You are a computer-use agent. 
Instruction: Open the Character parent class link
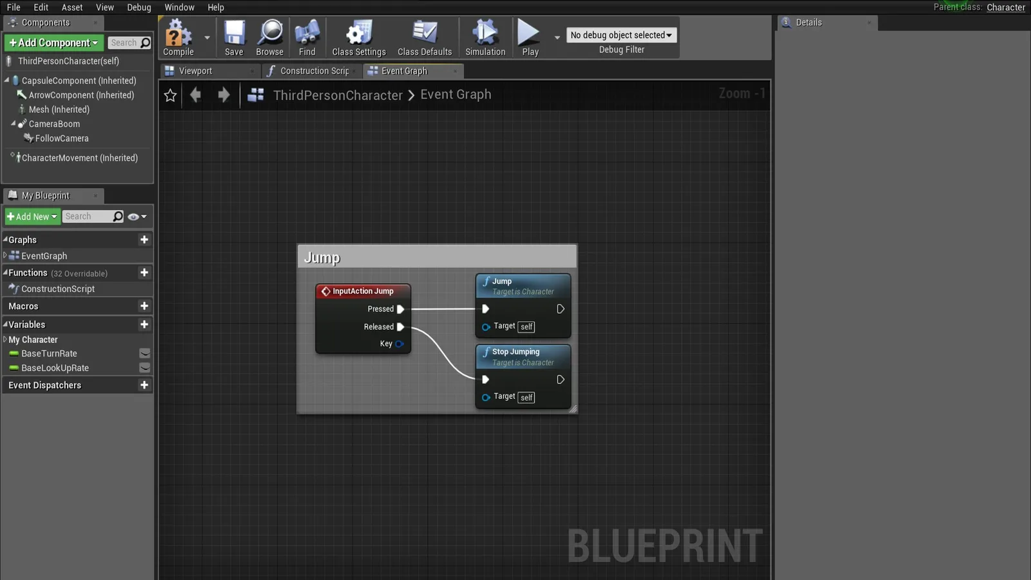1006,7
